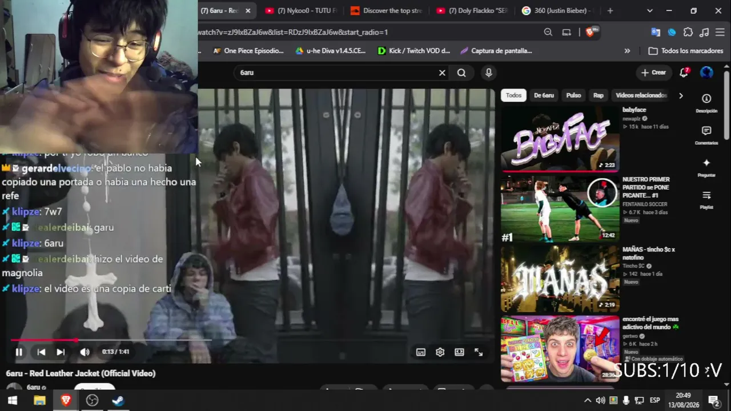The height and width of the screenshot is (411, 731).
Task: Switch to the Nykoo0 - TUTU browser tab
Action: pyautogui.click(x=301, y=11)
